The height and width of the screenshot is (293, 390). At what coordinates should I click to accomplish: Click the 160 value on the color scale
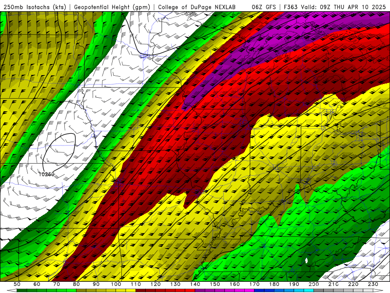click(234, 284)
